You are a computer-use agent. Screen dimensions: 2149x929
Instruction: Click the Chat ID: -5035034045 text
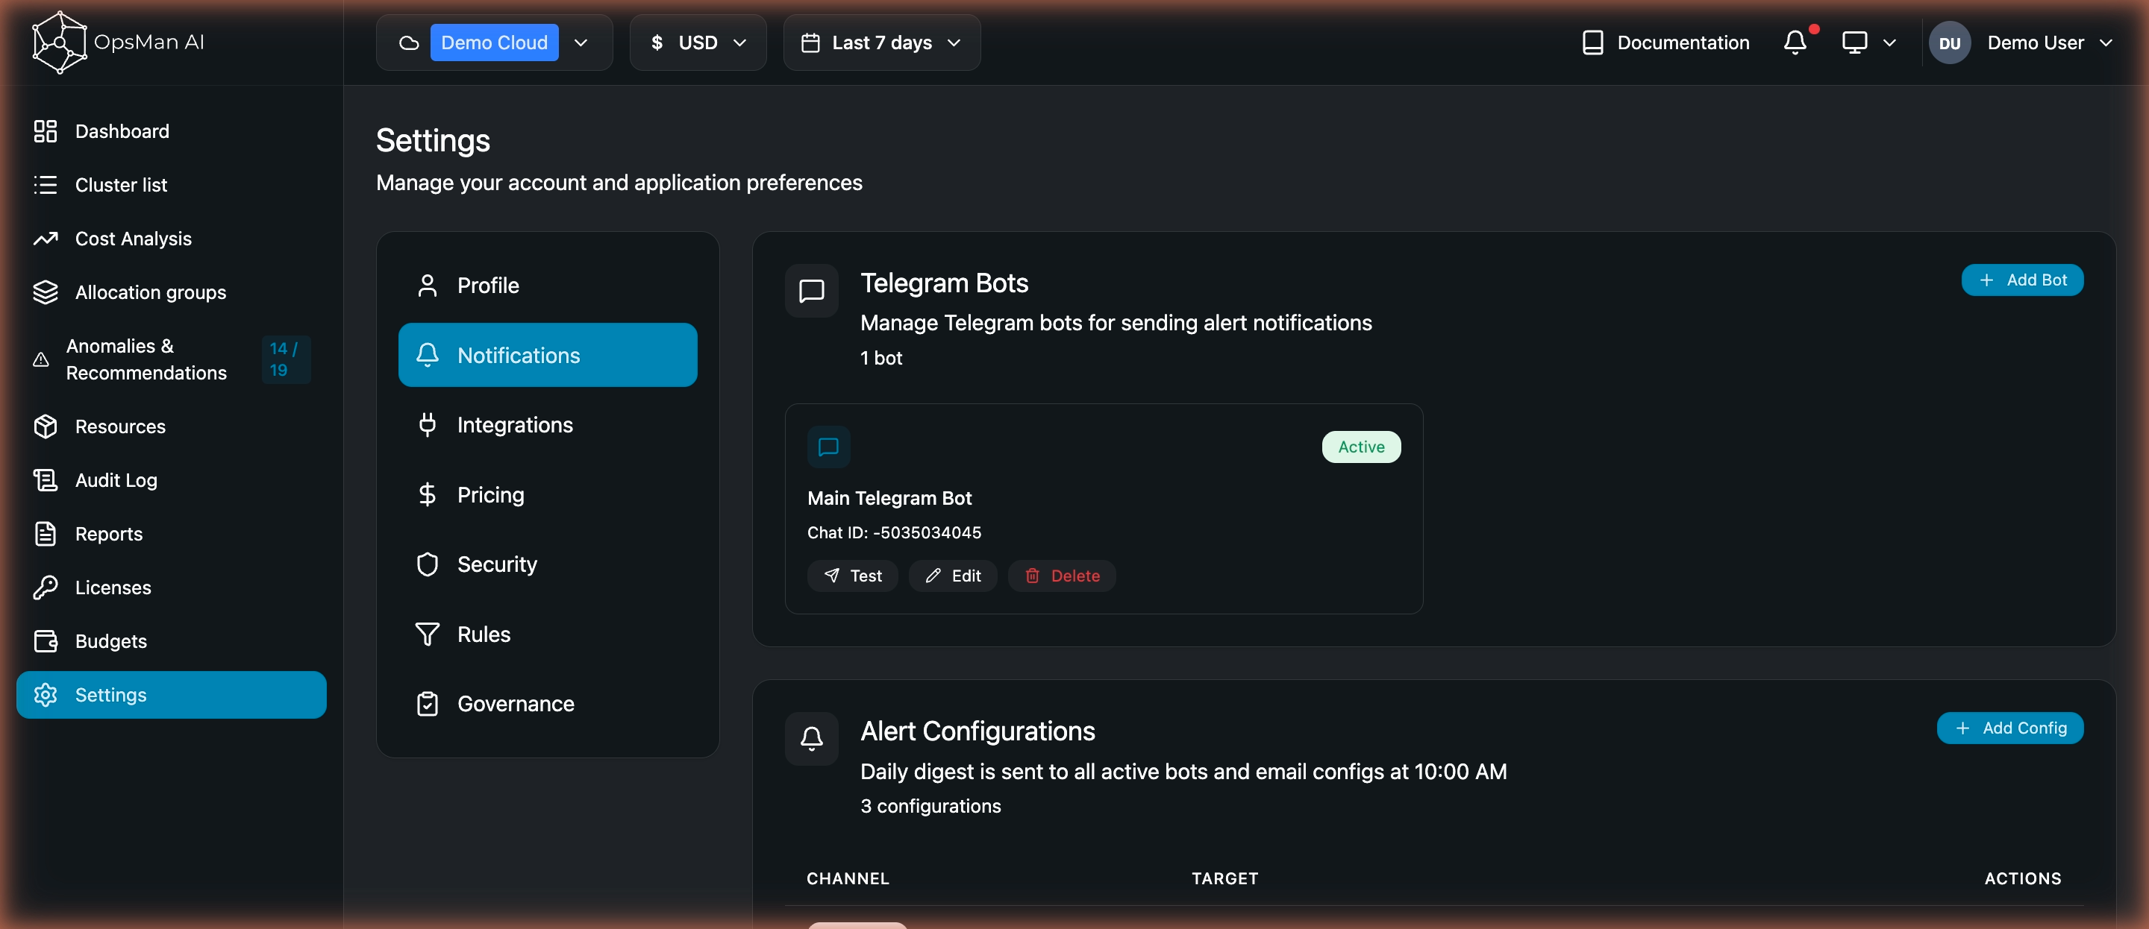point(893,532)
